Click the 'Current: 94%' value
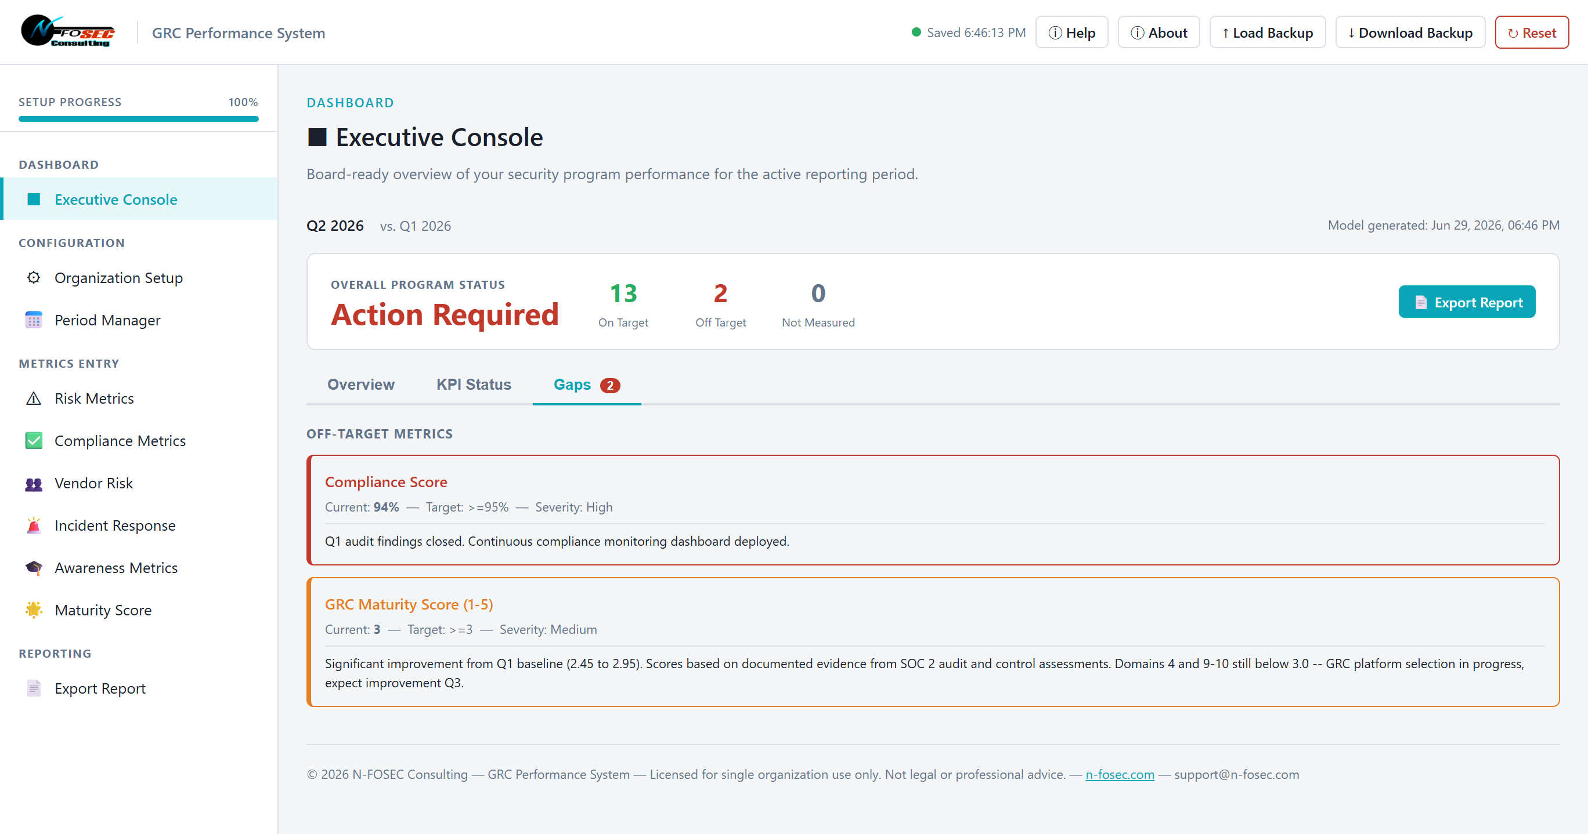 pyautogui.click(x=362, y=507)
